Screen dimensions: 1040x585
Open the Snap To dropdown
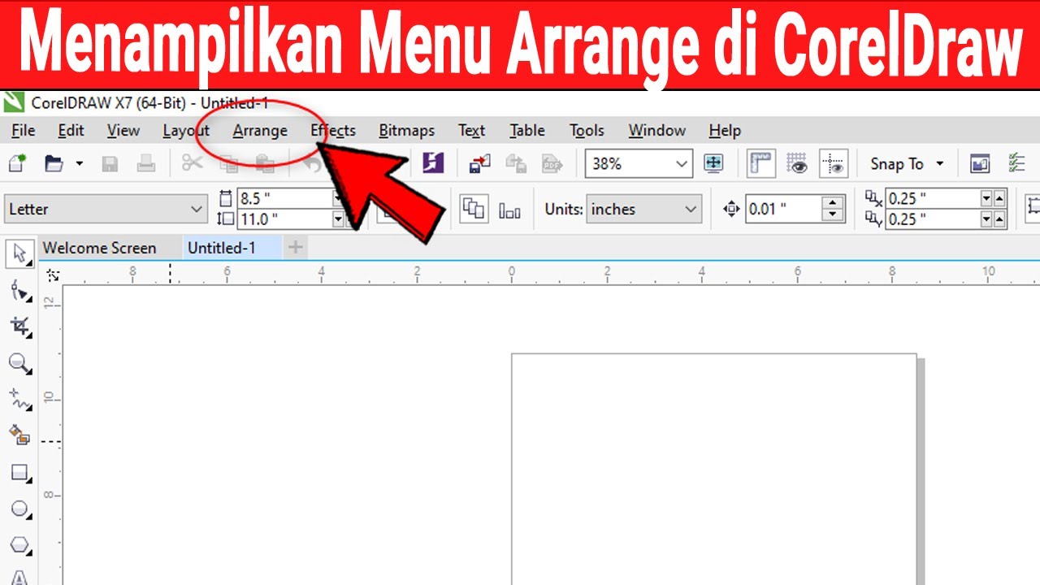[908, 163]
